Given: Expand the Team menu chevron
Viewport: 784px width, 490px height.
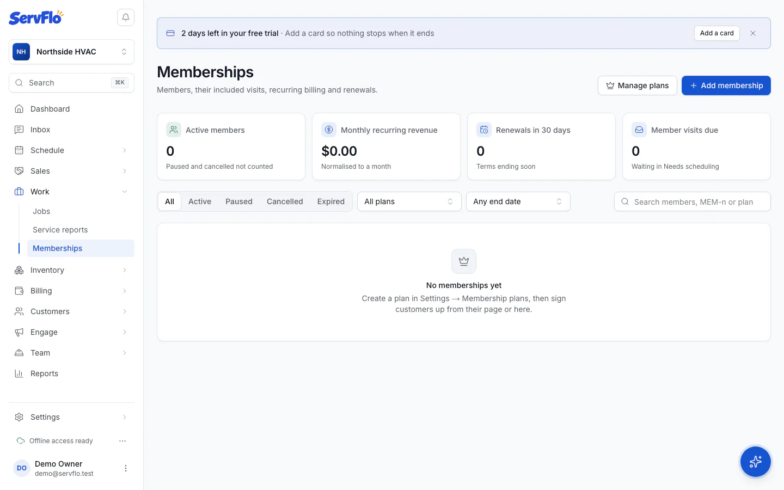Looking at the screenshot, I should (125, 353).
